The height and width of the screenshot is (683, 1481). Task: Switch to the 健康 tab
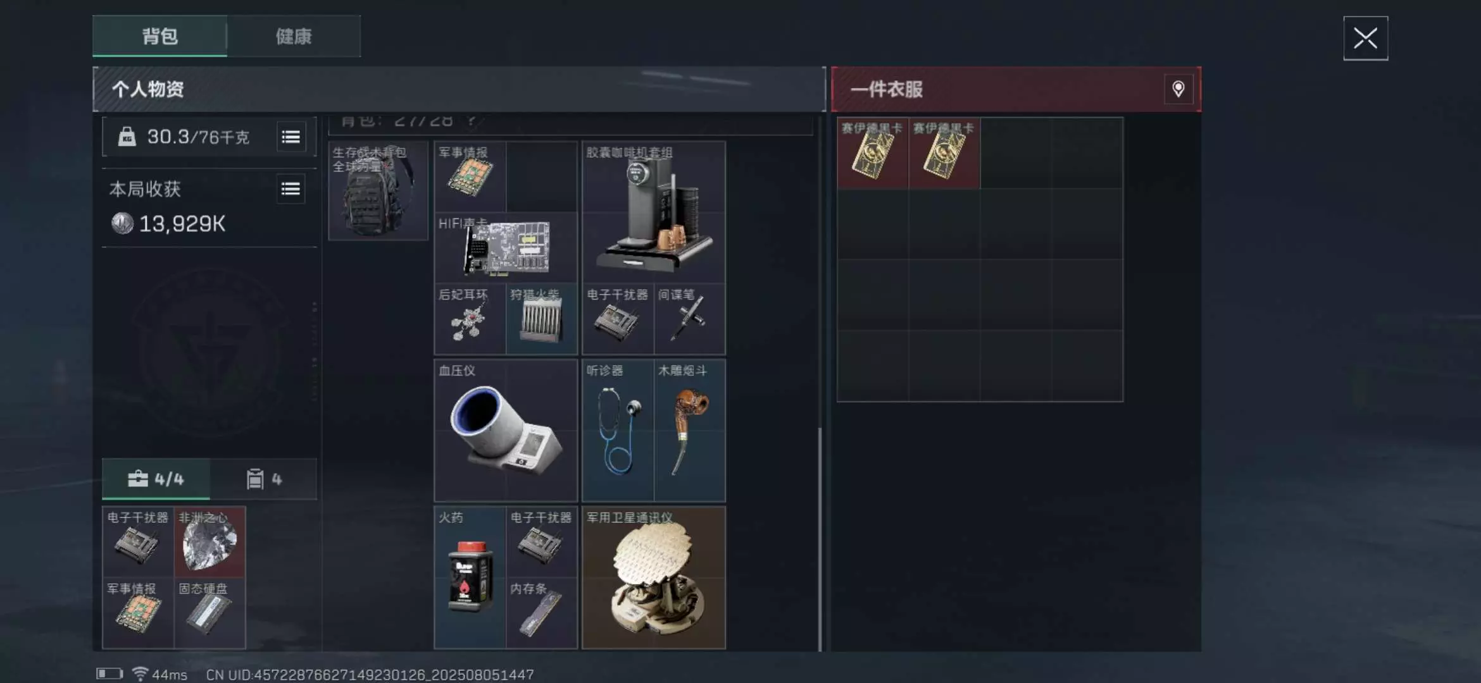click(x=294, y=36)
